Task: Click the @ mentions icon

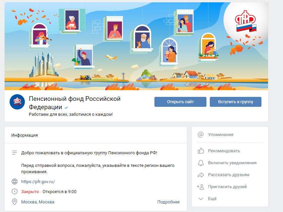Action: point(200,135)
